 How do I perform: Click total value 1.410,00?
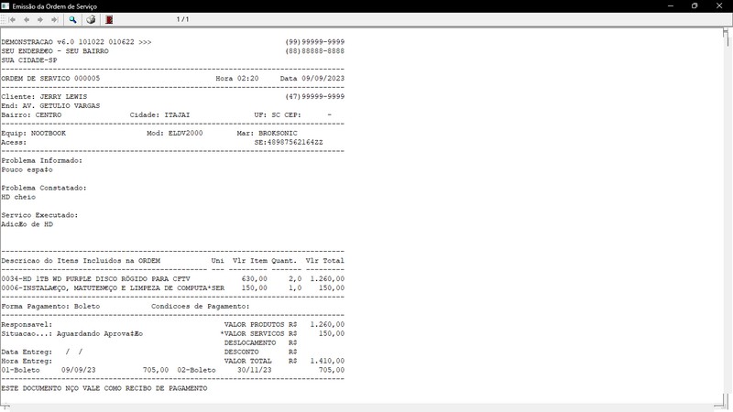[327, 361]
